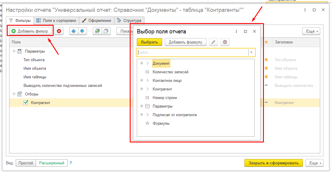Select Контактное лицо field
This screenshot has height=172, width=332.
[x=167, y=80]
